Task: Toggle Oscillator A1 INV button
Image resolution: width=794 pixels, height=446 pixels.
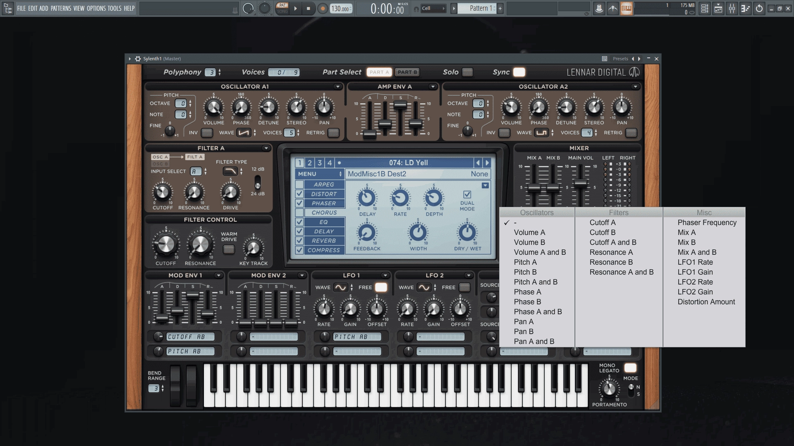Action: point(207,133)
